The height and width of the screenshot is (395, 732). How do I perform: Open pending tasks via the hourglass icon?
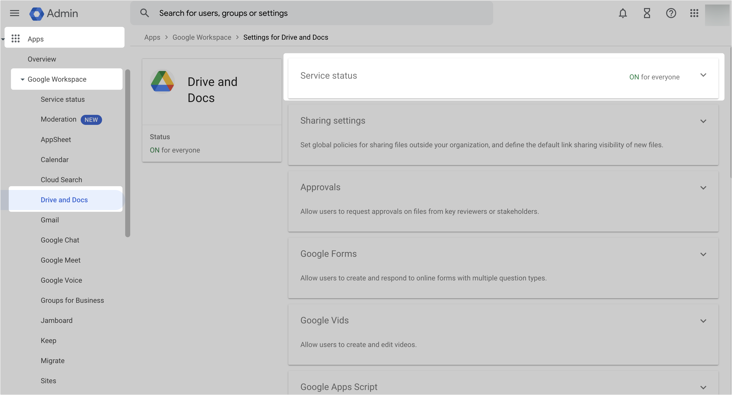pyautogui.click(x=647, y=13)
